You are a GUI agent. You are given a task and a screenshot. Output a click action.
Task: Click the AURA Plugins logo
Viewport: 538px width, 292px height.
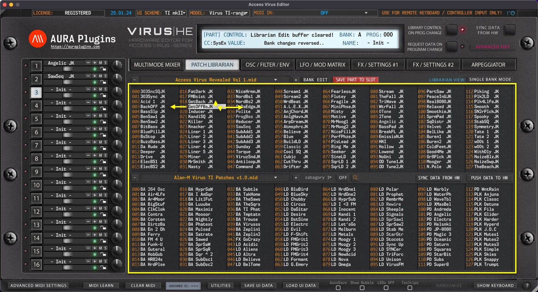point(37,39)
